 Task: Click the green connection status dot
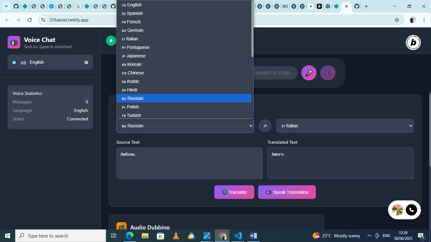pyautogui.click(x=111, y=40)
